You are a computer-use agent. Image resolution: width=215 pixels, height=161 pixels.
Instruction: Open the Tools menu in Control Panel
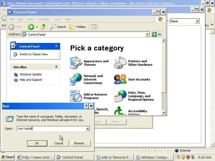[57, 19]
